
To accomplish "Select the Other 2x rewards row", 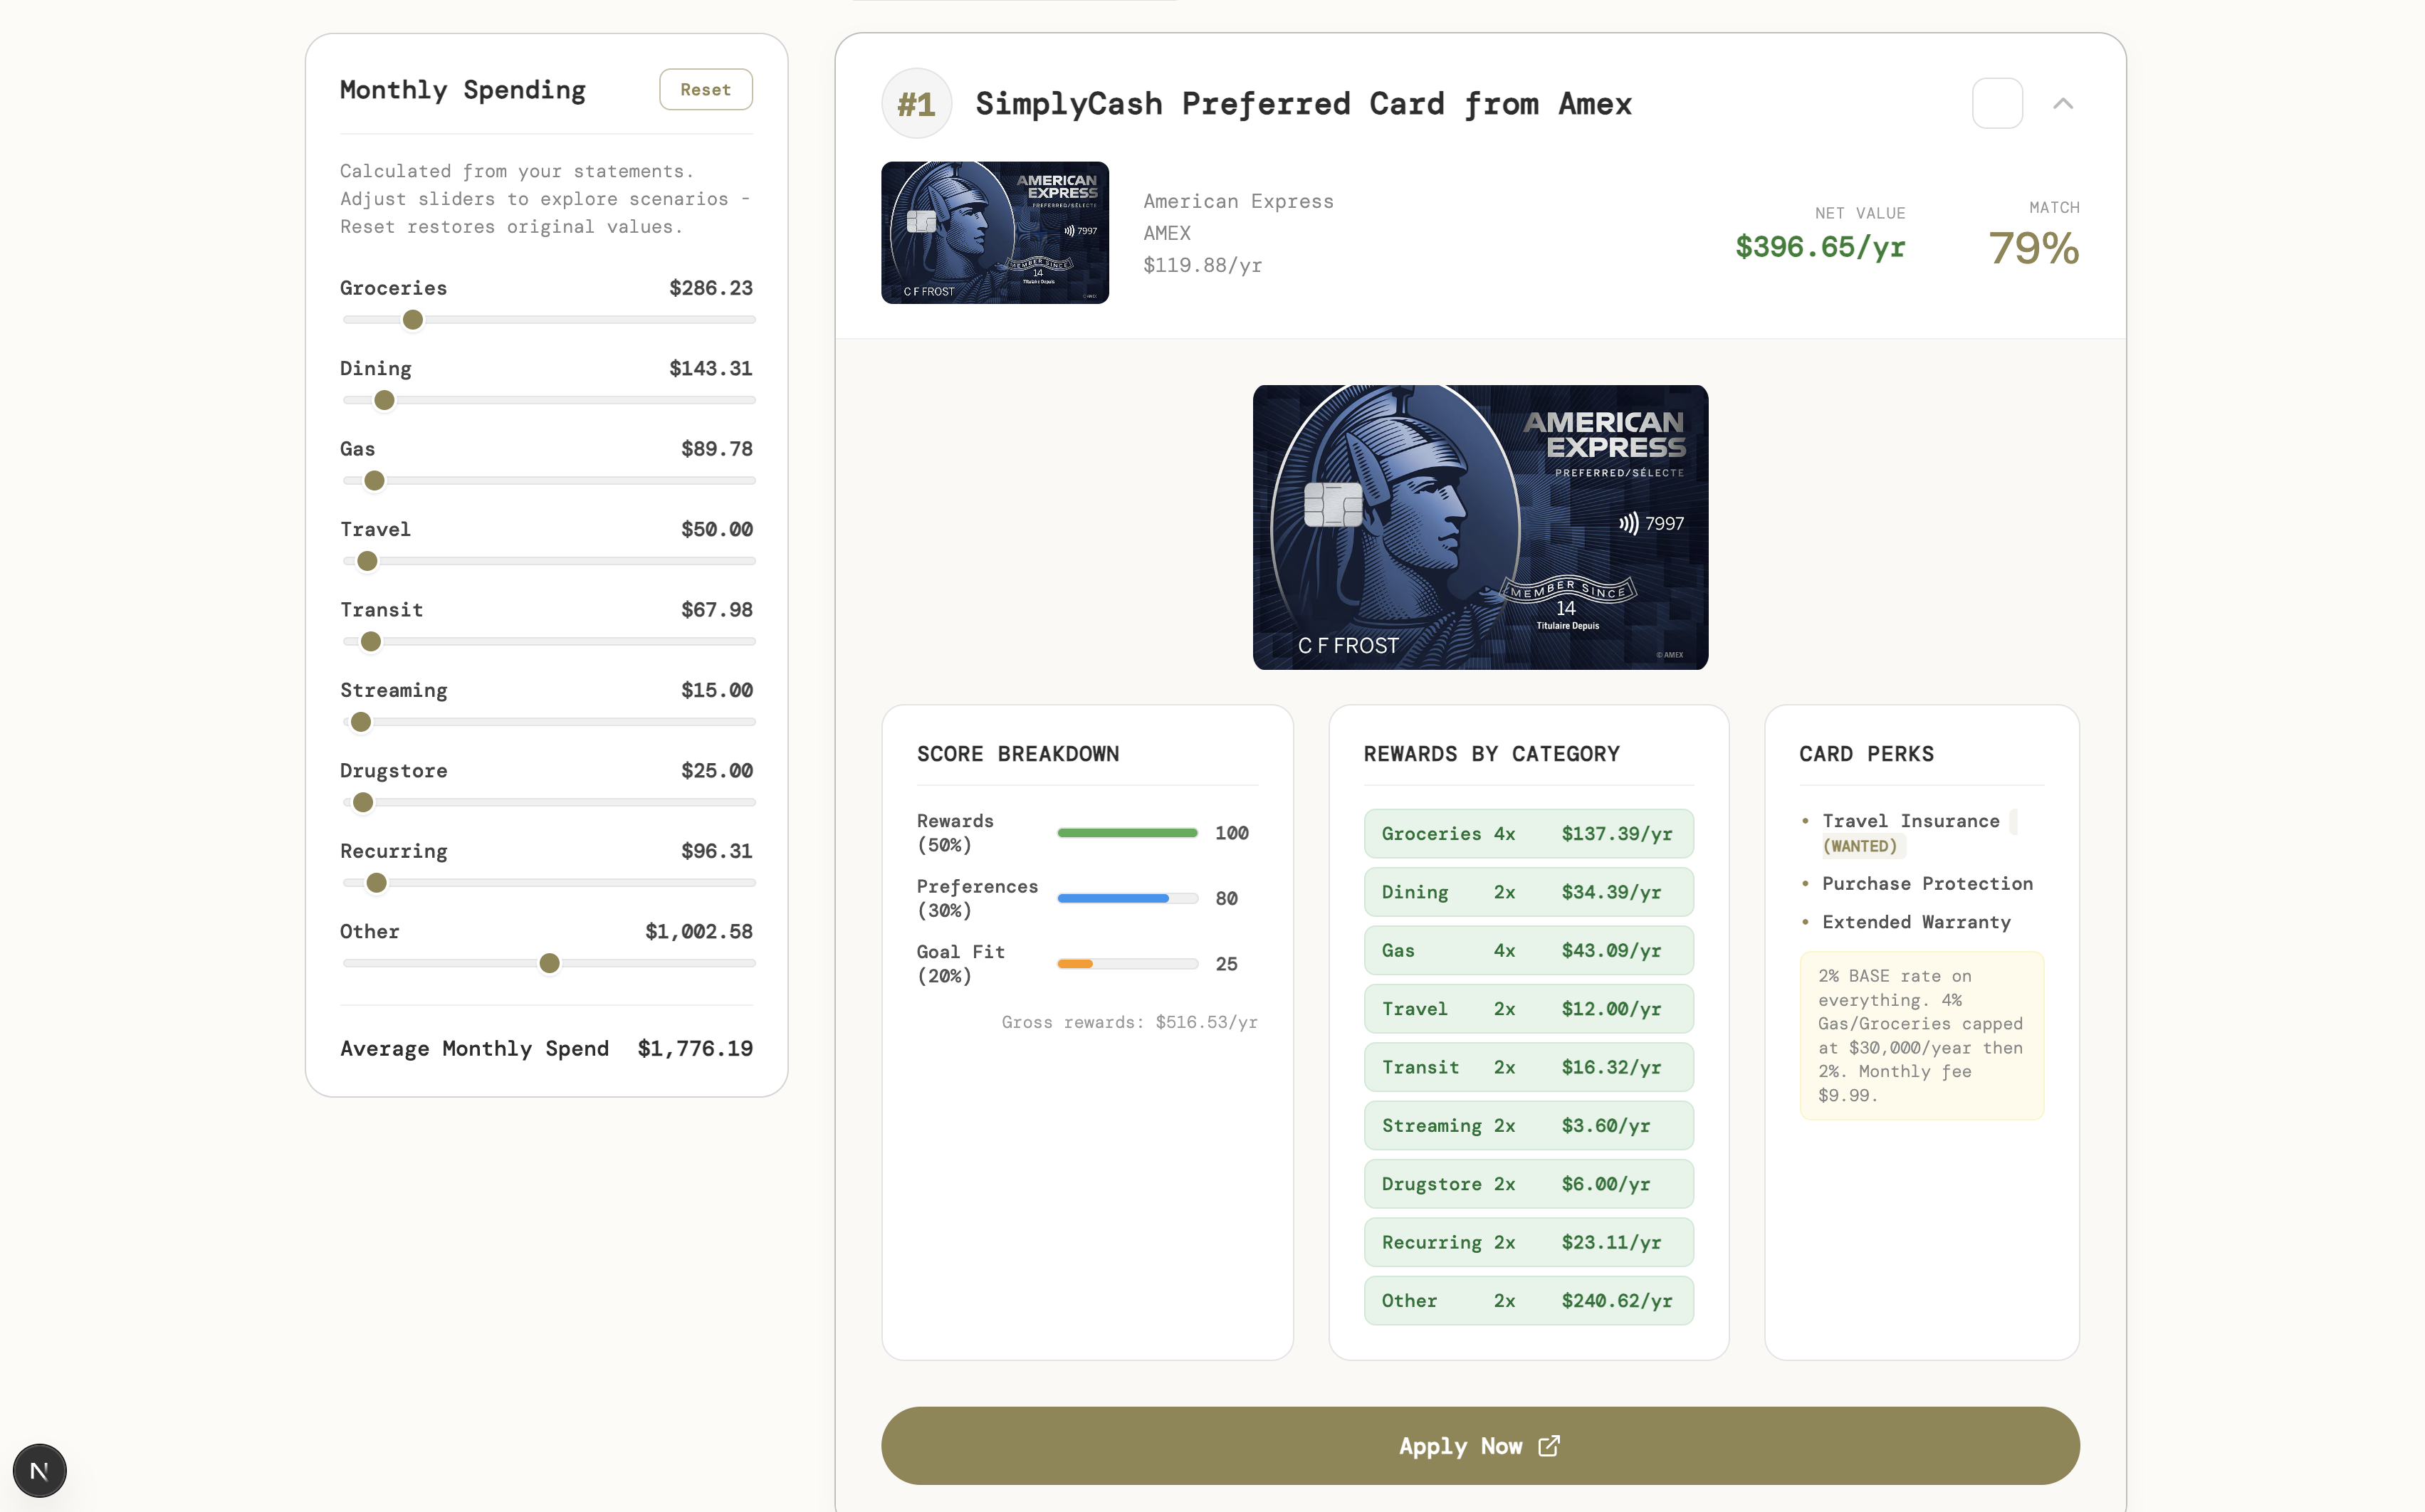I will pos(1527,1300).
